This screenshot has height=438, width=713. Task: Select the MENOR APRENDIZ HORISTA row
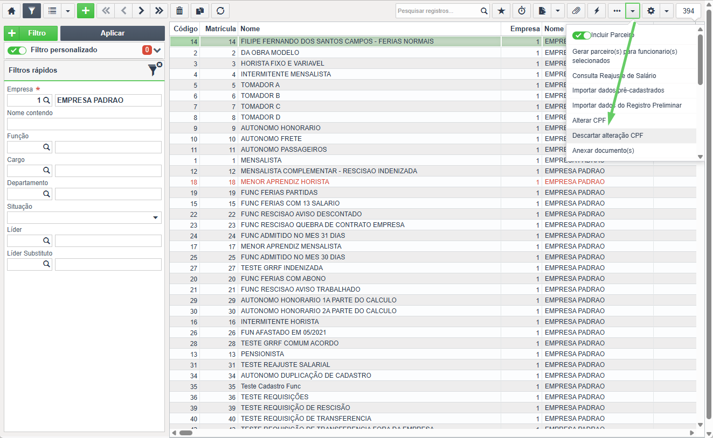pos(433,182)
